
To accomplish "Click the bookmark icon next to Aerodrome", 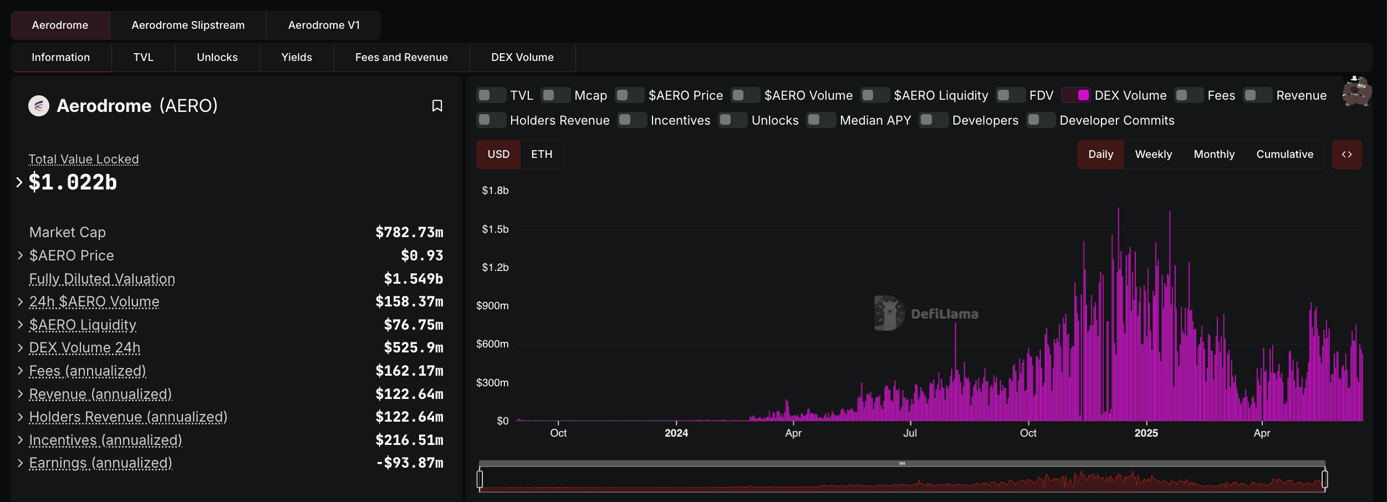I will pos(437,106).
